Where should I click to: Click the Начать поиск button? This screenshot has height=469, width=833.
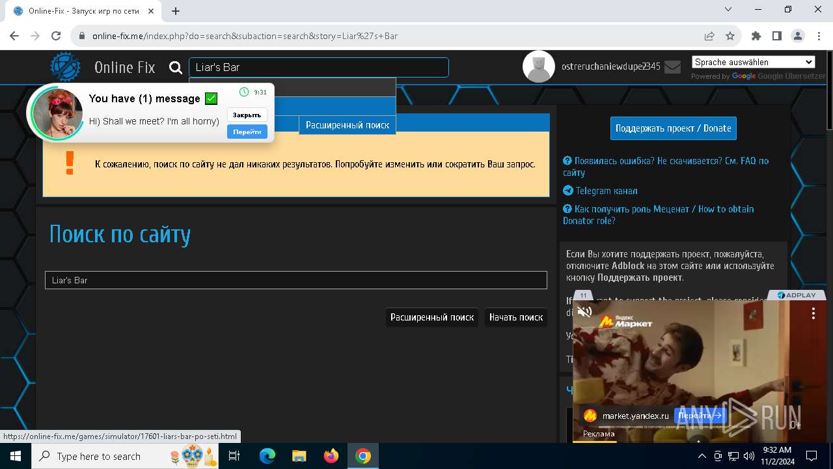[x=516, y=317]
